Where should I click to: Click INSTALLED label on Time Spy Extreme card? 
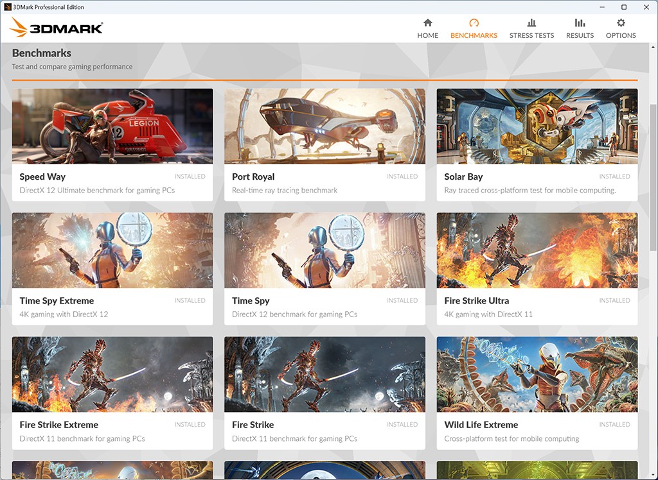click(x=190, y=300)
